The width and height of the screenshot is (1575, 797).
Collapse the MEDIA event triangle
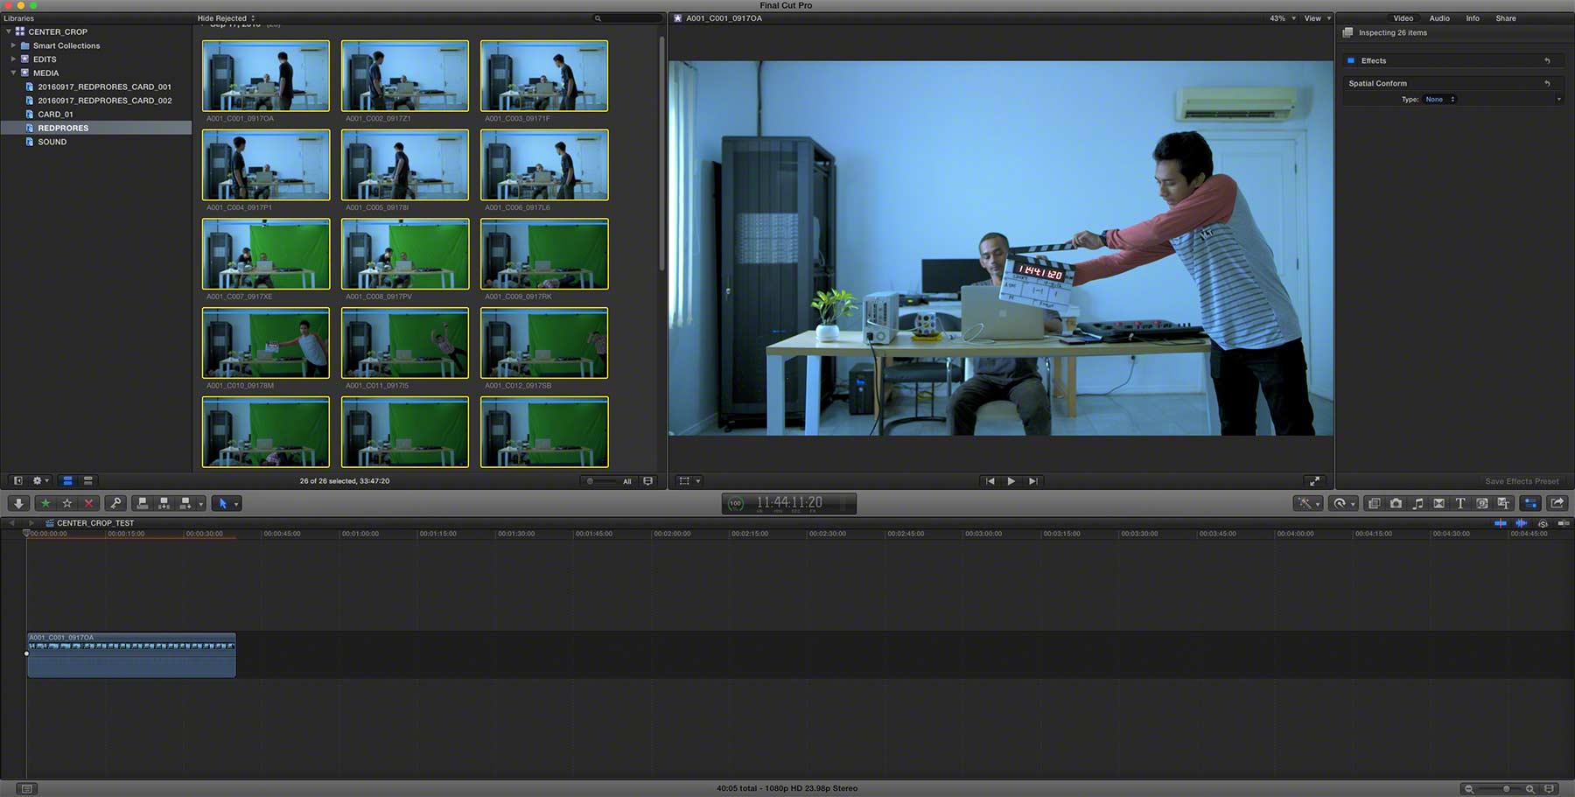pos(13,73)
